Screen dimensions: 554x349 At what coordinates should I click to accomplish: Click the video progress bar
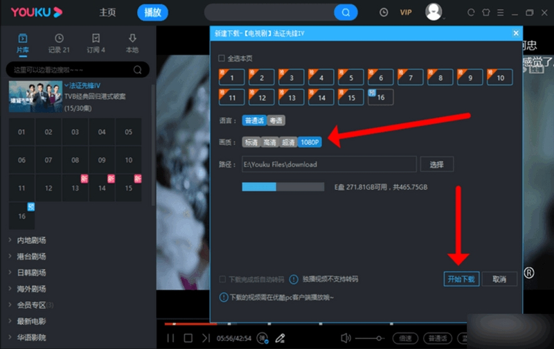(x=316, y=323)
